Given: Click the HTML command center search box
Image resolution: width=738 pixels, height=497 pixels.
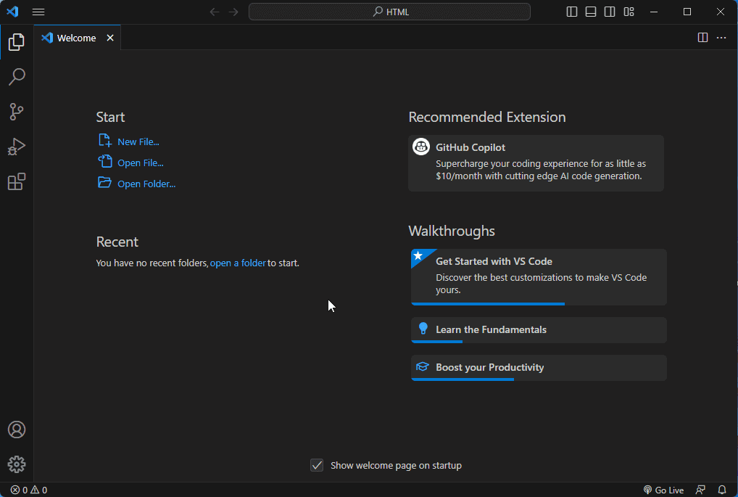Looking at the screenshot, I should (390, 12).
